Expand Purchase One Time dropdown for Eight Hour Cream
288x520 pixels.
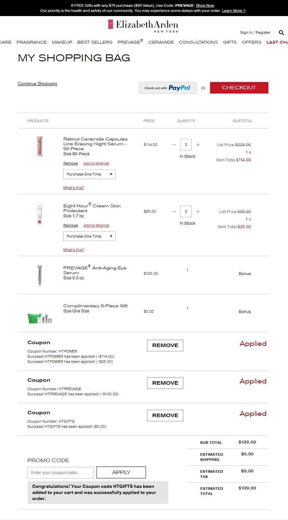89,236
